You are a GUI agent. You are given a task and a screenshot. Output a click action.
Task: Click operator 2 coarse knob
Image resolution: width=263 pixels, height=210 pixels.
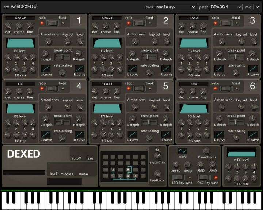[x=106, y=26]
